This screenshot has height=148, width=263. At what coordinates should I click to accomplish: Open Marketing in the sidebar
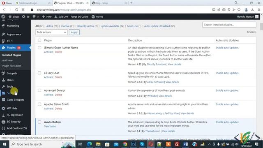(13, 25)
